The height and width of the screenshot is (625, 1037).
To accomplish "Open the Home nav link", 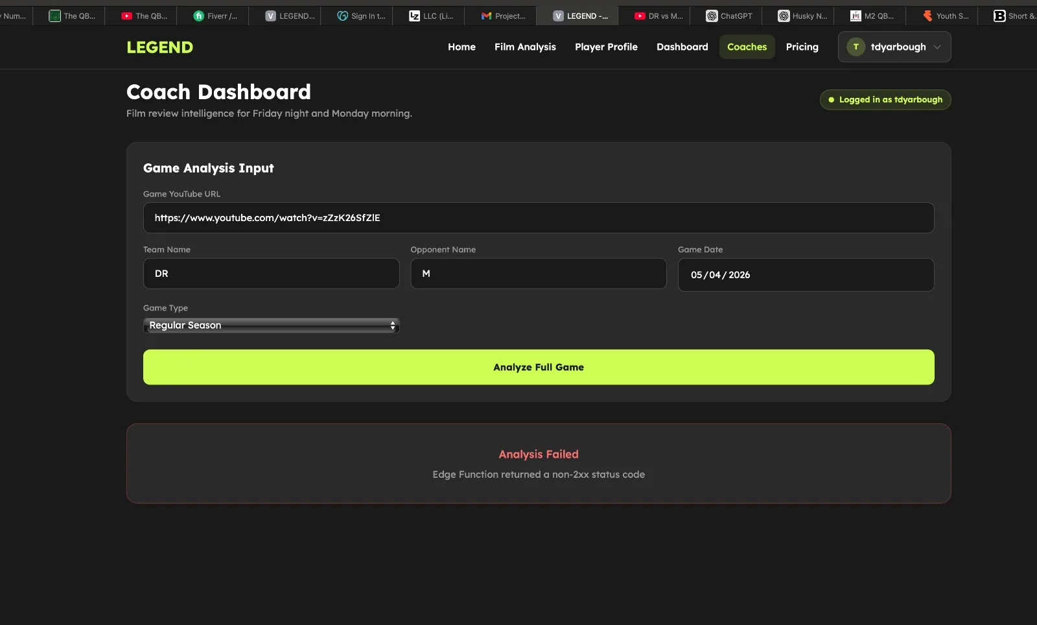I will (461, 47).
